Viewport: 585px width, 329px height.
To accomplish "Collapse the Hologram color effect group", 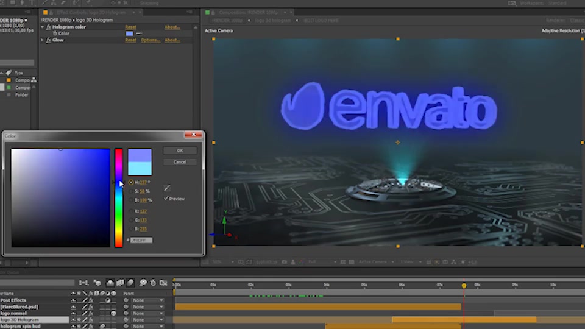I will point(42,27).
